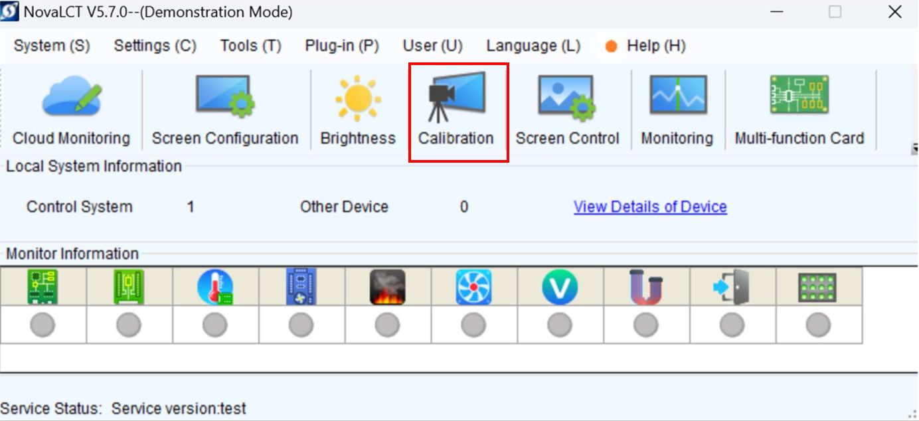Click the View Details of Device link

pyautogui.click(x=650, y=207)
